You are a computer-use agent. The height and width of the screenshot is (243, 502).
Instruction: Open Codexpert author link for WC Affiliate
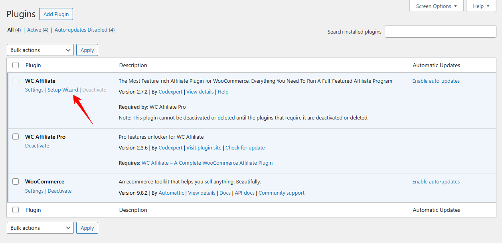coord(170,92)
